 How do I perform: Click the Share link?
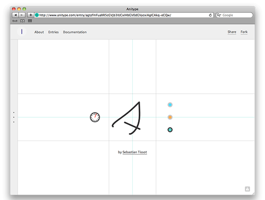(232, 32)
